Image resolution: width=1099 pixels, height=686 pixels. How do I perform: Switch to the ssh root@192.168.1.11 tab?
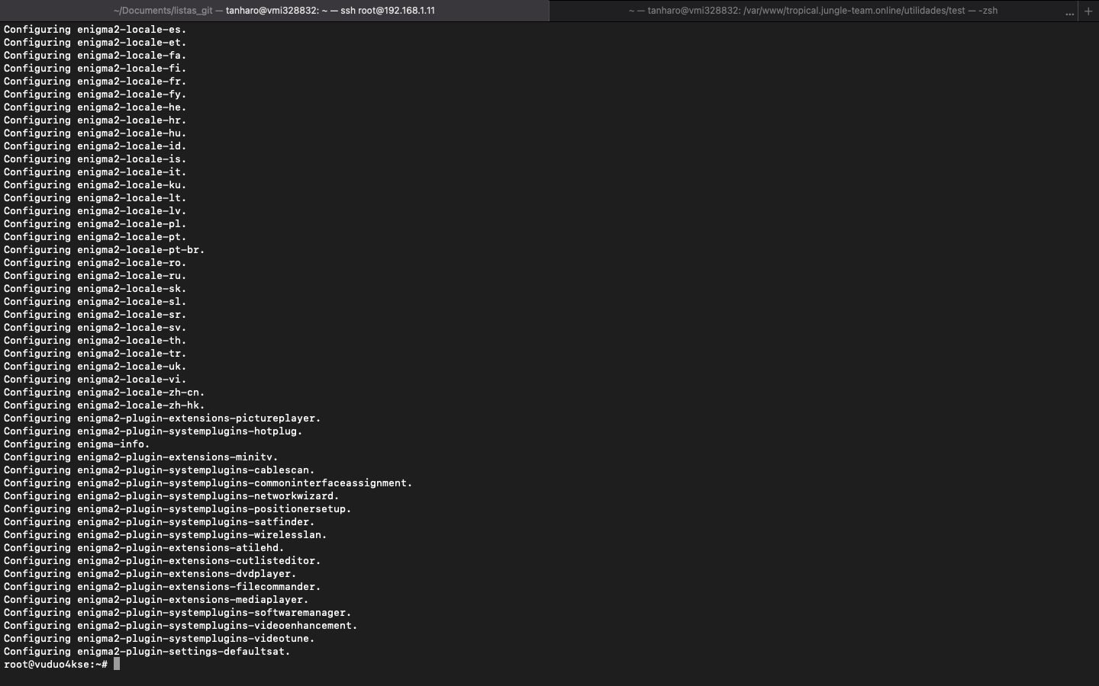[x=274, y=11]
